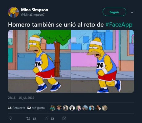View the 52 Me gusta list
The width and height of the screenshot is (142, 123).
(36, 108)
